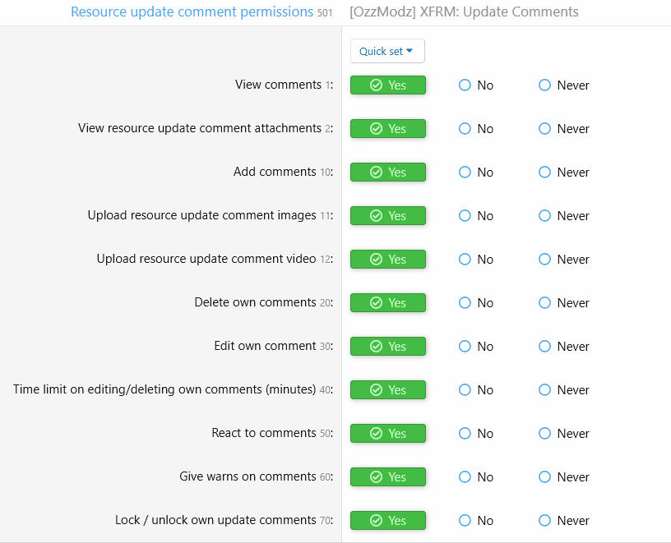Set Give warns on comments to Never
This screenshot has height=543, width=671.
[563, 476]
